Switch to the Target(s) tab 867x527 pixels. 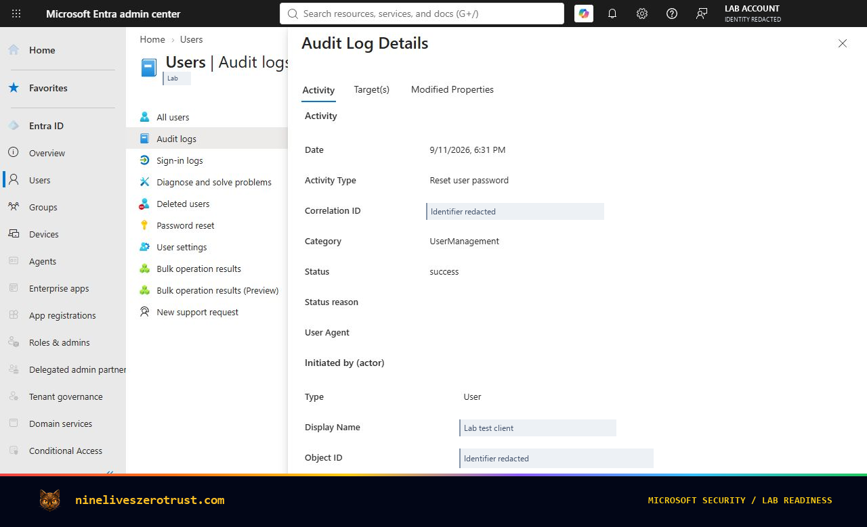(372, 89)
